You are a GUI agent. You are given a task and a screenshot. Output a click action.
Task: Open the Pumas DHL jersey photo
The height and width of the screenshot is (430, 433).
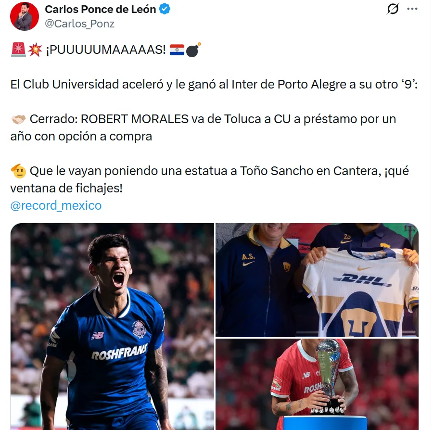(317, 279)
